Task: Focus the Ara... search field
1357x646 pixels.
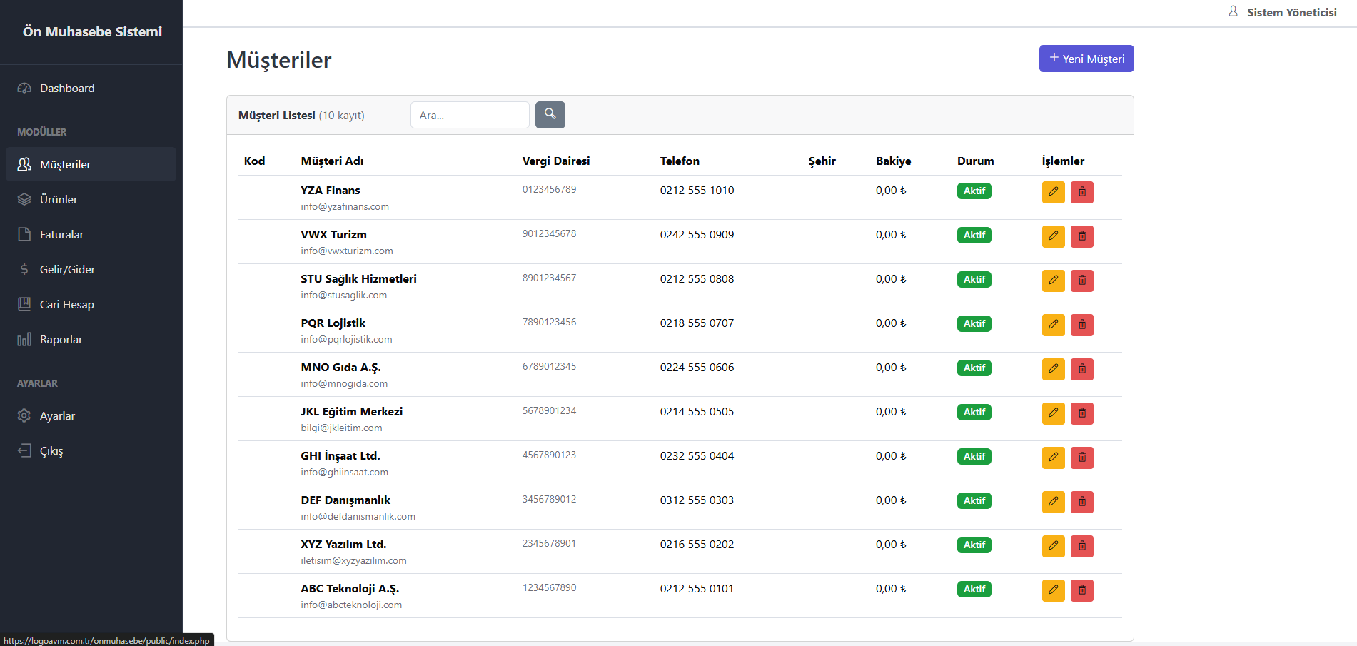Action: click(x=470, y=115)
